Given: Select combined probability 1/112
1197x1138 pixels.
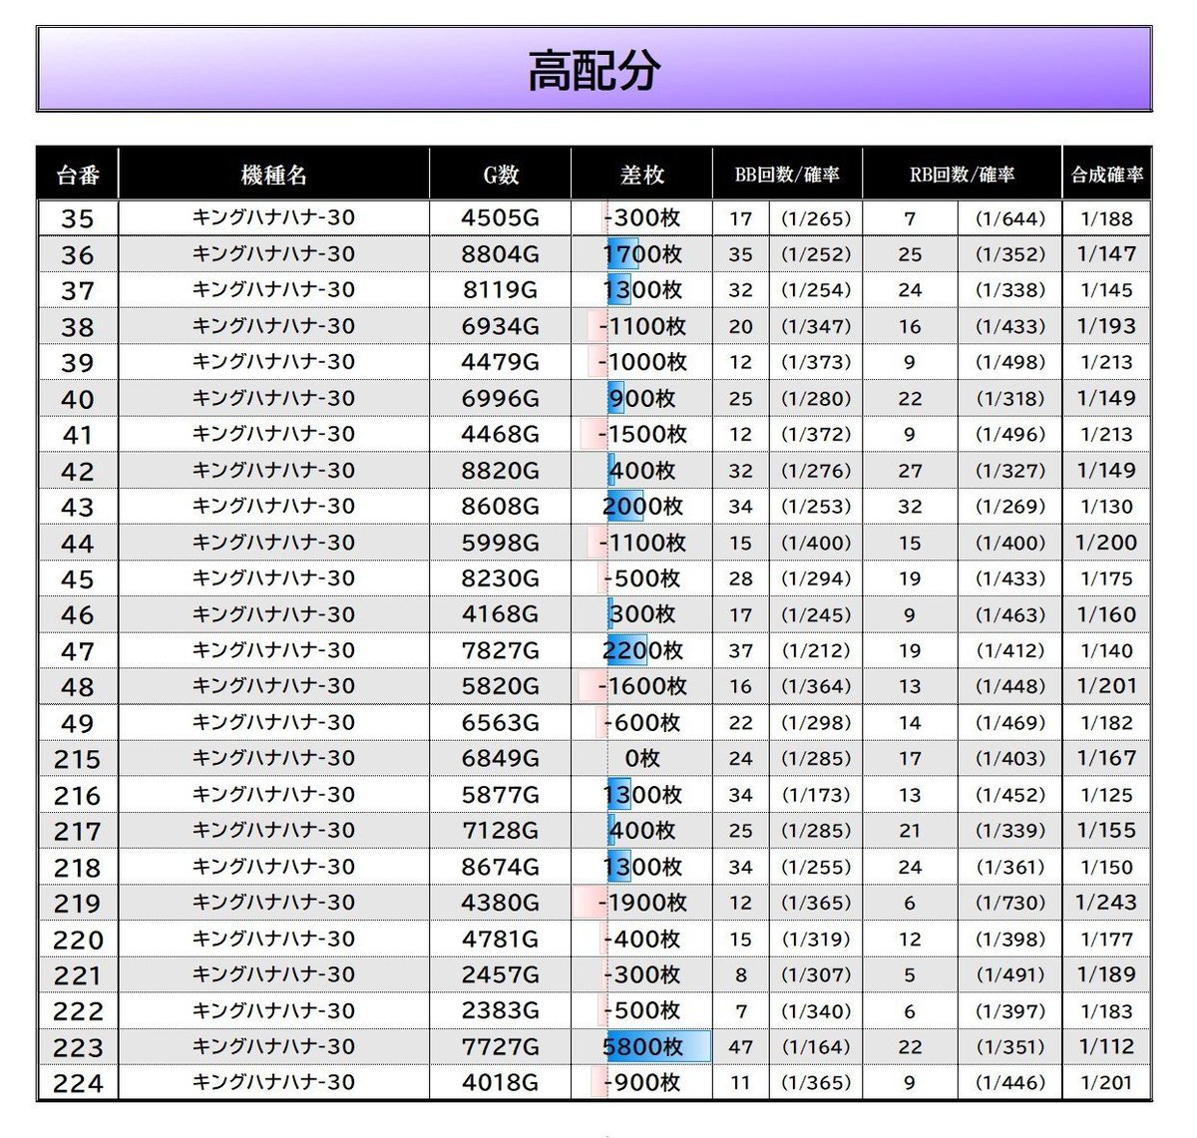Looking at the screenshot, I should [x=1107, y=1047].
